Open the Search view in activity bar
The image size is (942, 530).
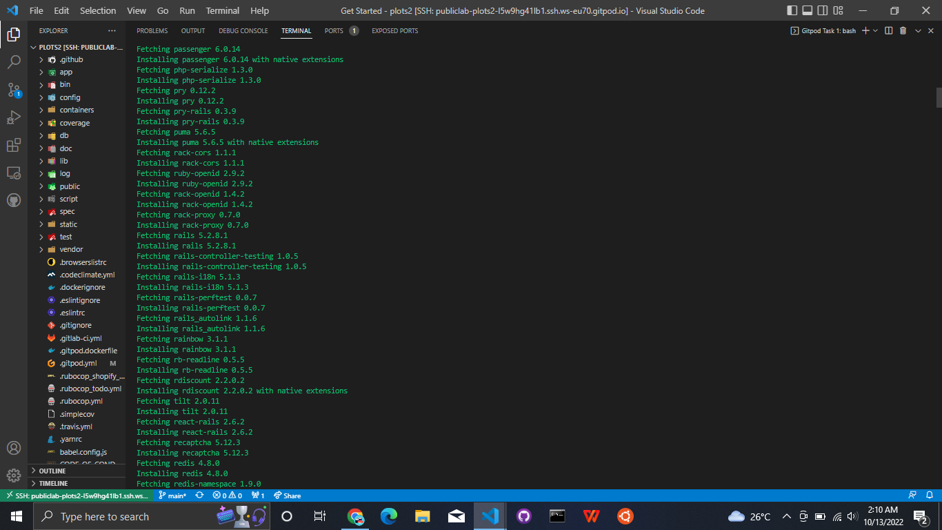(14, 62)
